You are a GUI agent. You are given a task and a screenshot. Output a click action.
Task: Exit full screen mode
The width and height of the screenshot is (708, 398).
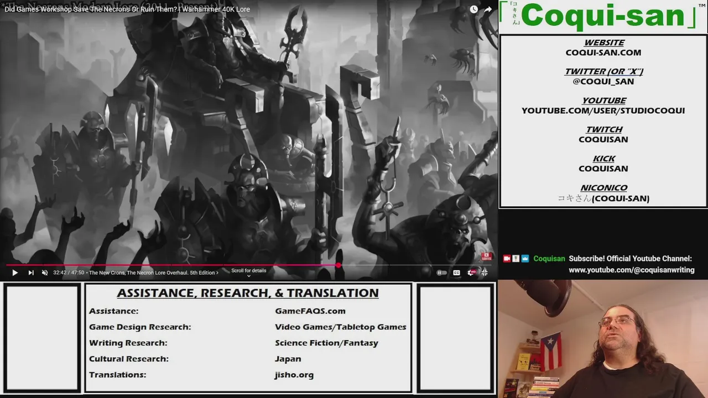485,273
